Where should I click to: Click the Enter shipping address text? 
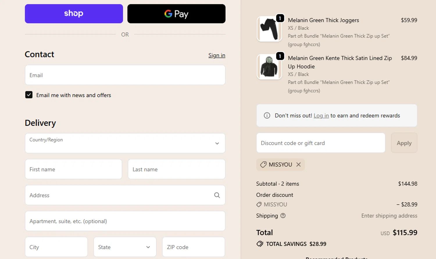pyautogui.click(x=389, y=215)
